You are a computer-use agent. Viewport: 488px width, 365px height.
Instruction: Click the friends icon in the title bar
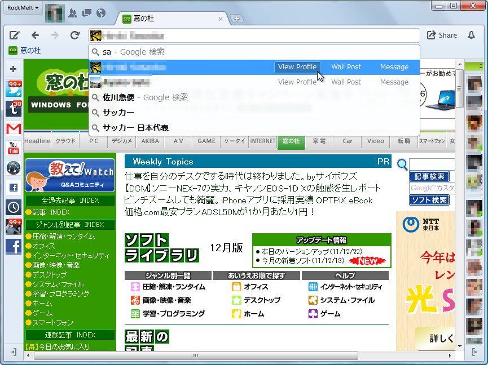point(73,14)
